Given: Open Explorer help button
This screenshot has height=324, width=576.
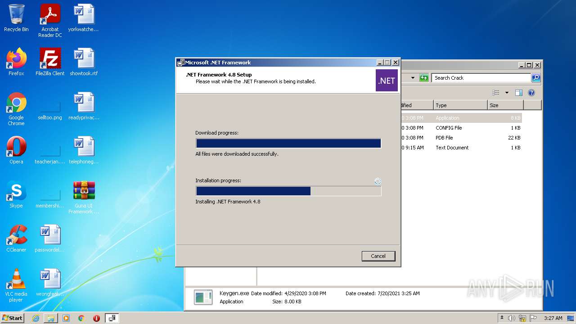Looking at the screenshot, I should (531, 93).
